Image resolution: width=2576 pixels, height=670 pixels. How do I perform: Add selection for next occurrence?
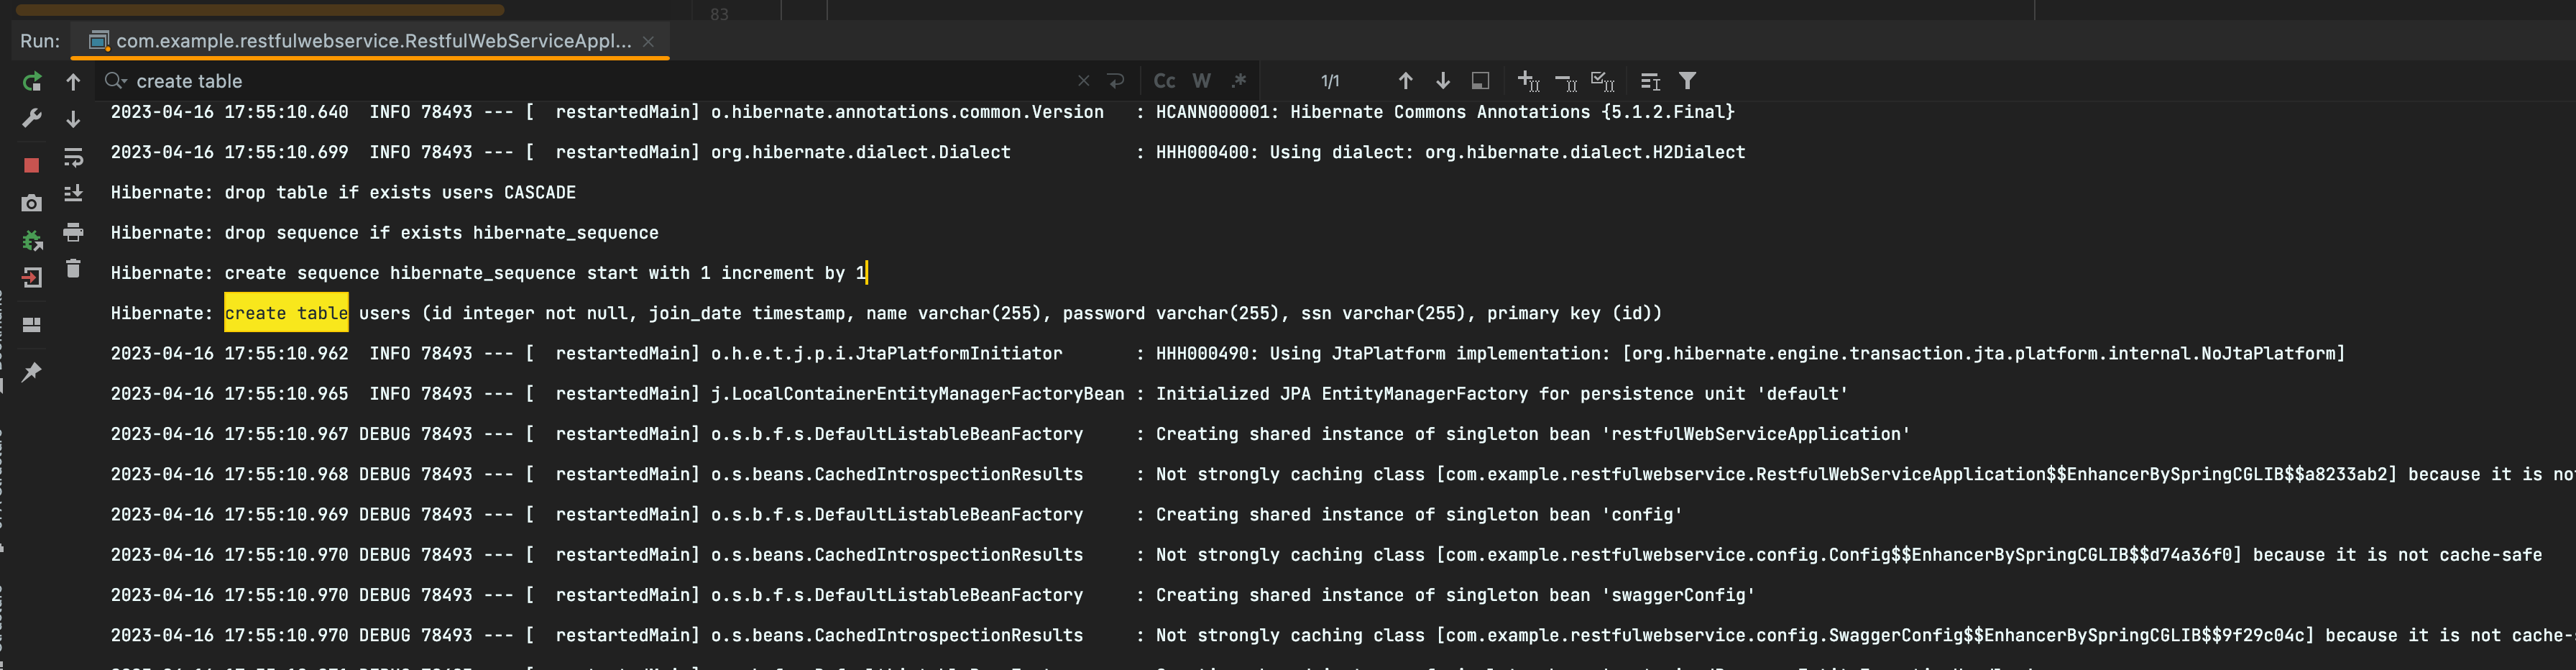(x=1528, y=81)
